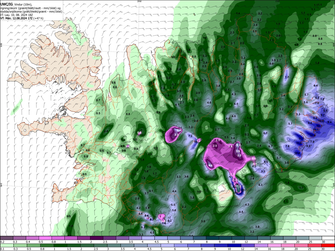Click the 15W longitude label
Image resolution: width=335 pixels, height=251 pixels.
coord(277,1)
